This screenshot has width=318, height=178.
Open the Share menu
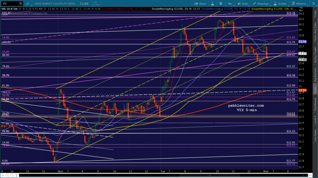[x=200, y=4]
